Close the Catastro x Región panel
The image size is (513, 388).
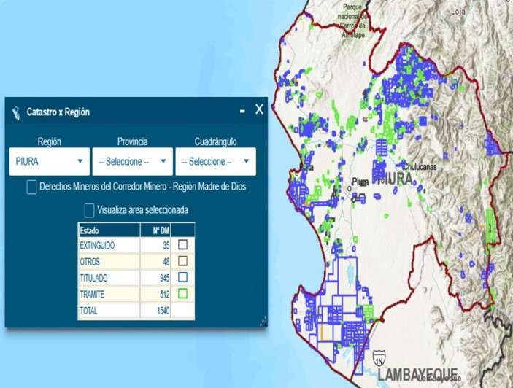point(259,110)
